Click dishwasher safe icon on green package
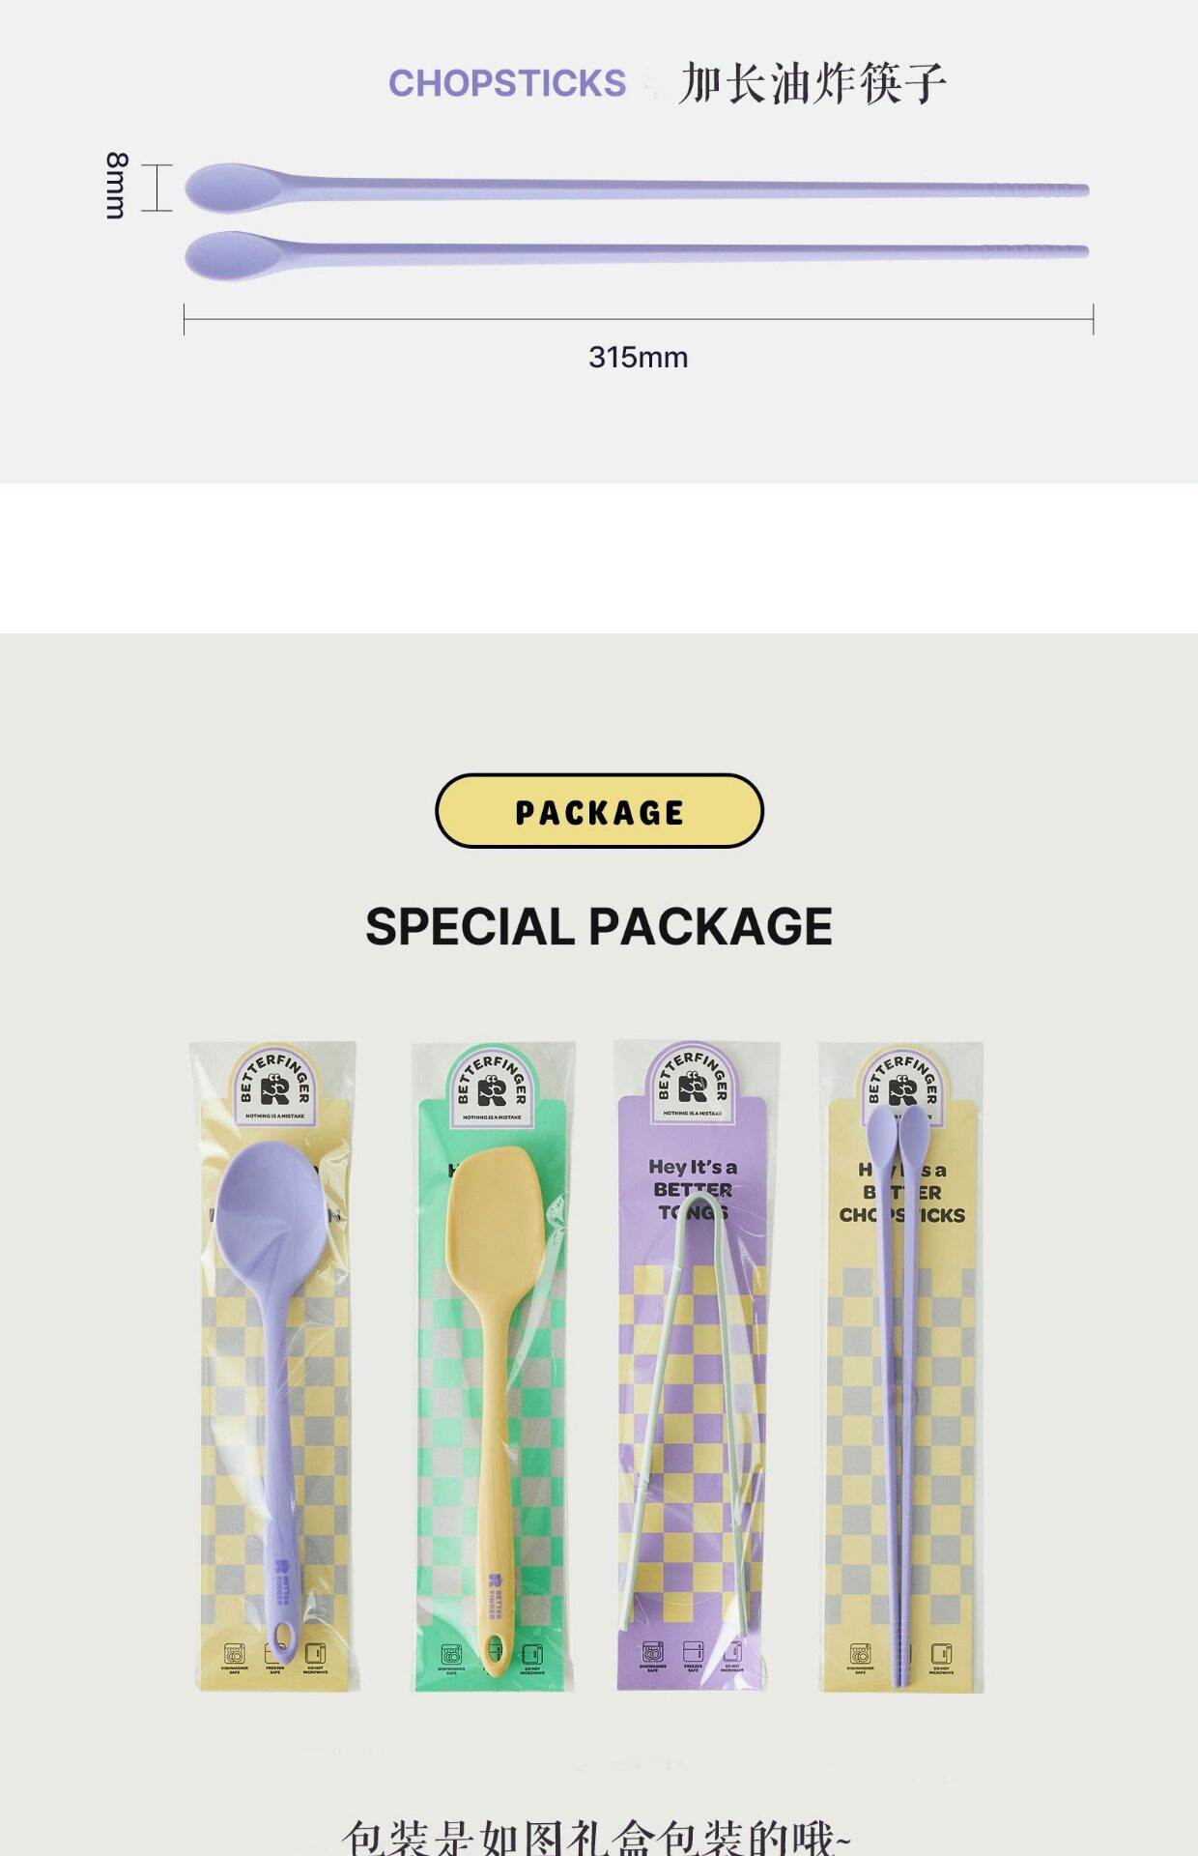The width and height of the screenshot is (1198, 1856). pos(451,1657)
